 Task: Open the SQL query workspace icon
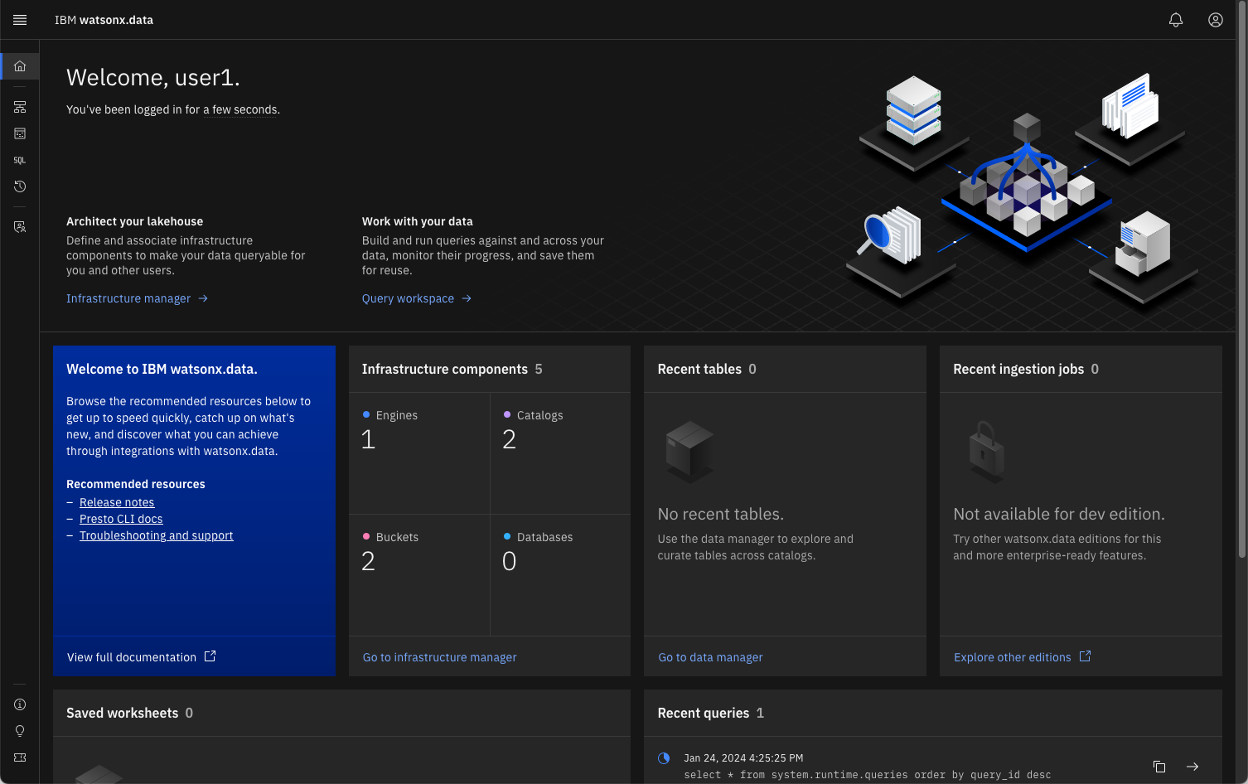[20, 160]
